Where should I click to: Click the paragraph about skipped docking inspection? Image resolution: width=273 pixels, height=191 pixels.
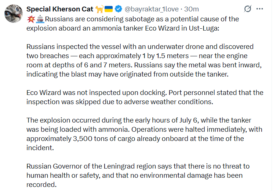tap(145, 97)
